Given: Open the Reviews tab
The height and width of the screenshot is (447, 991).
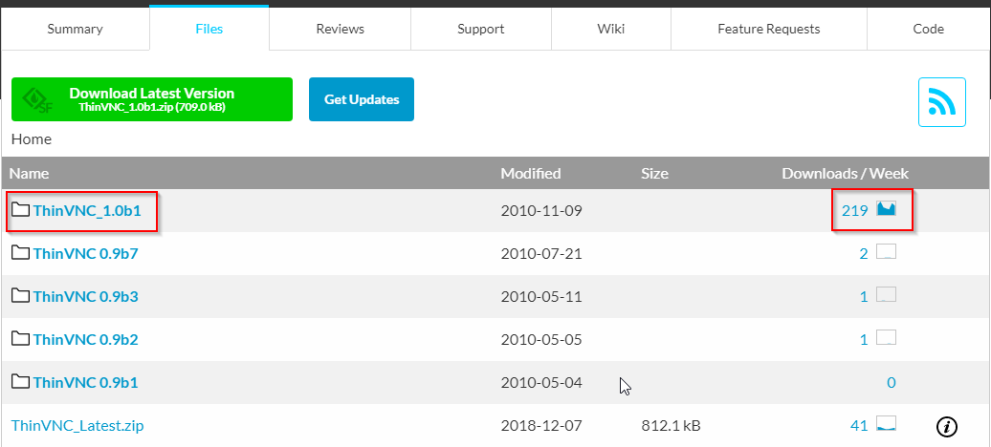Looking at the screenshot, I should tap(340, 29).
